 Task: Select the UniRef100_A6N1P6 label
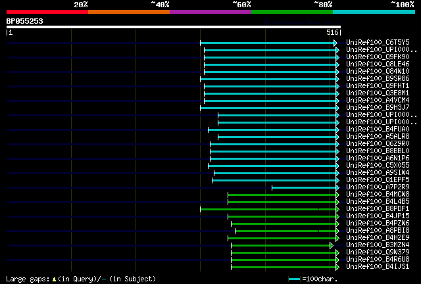click(x=378, y=158)
